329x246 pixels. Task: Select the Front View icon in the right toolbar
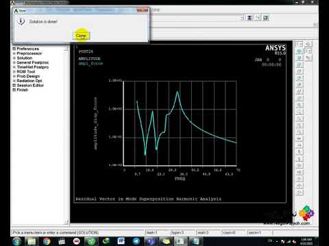(x=299, y=65)
